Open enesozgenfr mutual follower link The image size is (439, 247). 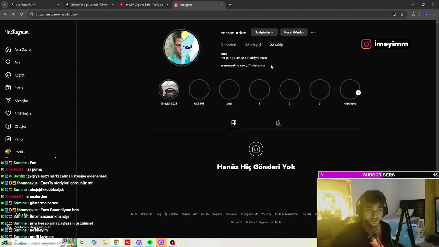[x=228, y=65]
